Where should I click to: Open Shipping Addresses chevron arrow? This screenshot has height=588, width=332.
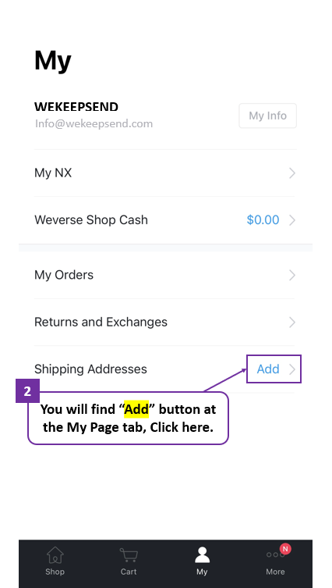(x=292, y=369)
